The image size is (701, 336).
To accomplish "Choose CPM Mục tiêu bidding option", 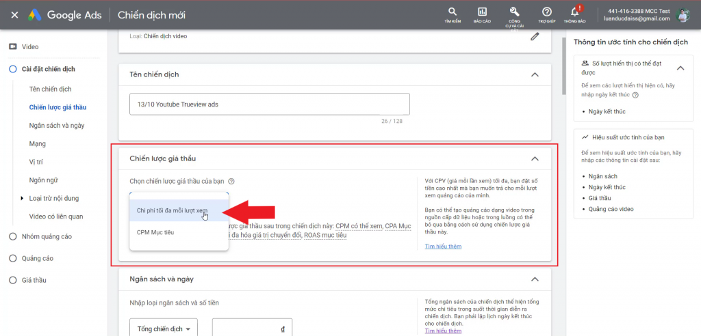I will 157,232.
